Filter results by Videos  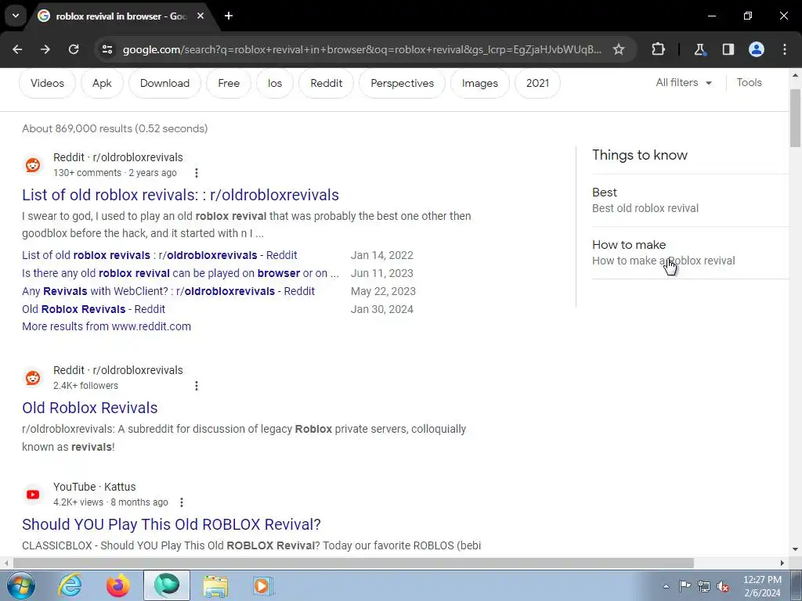point(47,83)
